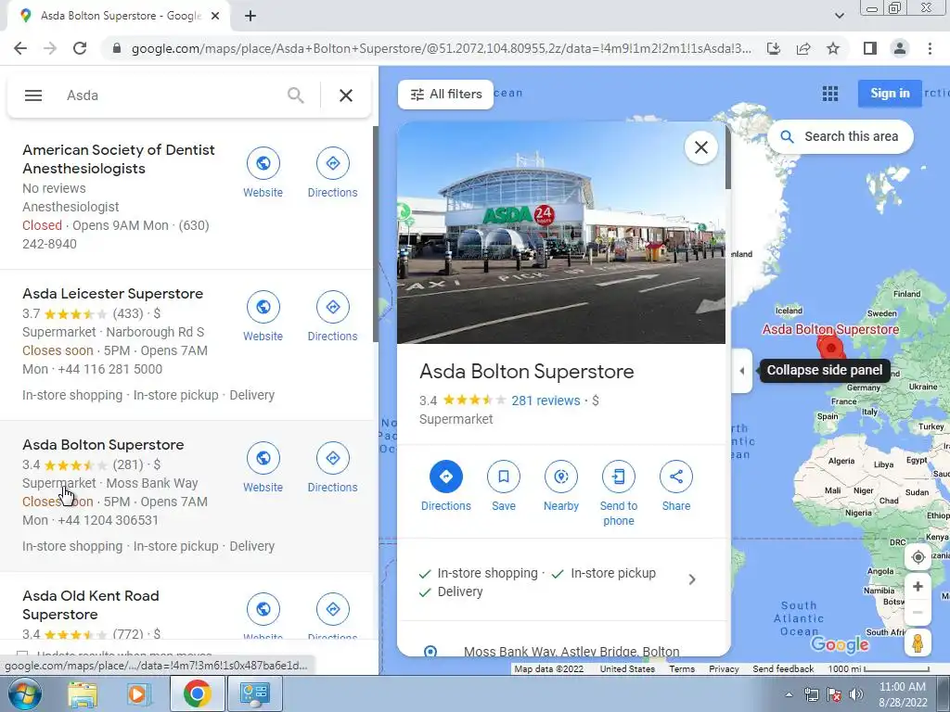Install Google Maps app icon in address bar
Screen dimensions: 950x712
point(774,48)
